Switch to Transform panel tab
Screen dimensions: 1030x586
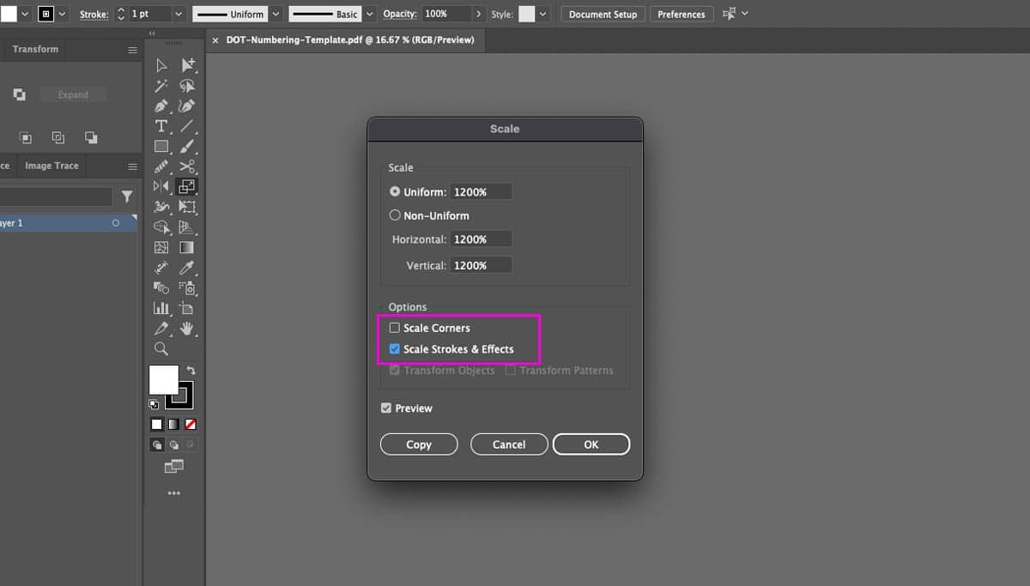coord(35,49)
